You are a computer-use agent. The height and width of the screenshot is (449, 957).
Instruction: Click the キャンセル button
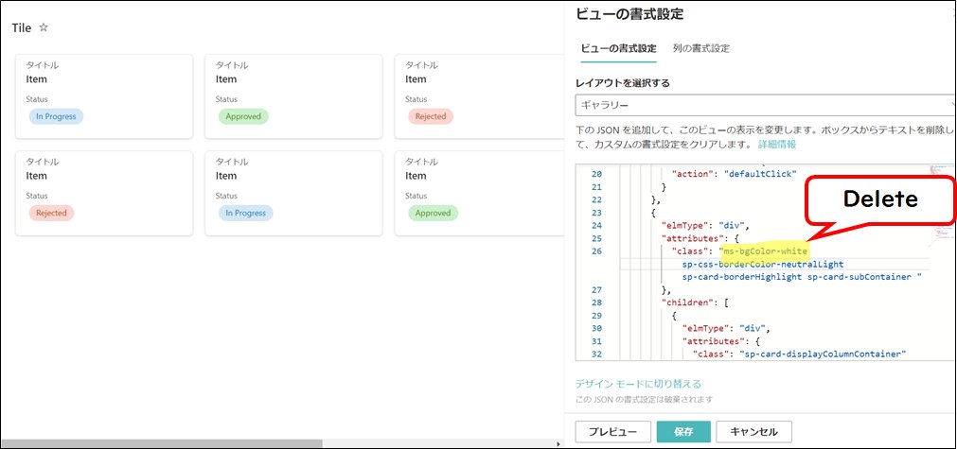[x=754, y=432]
